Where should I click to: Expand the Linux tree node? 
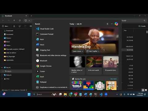[2, 79]
